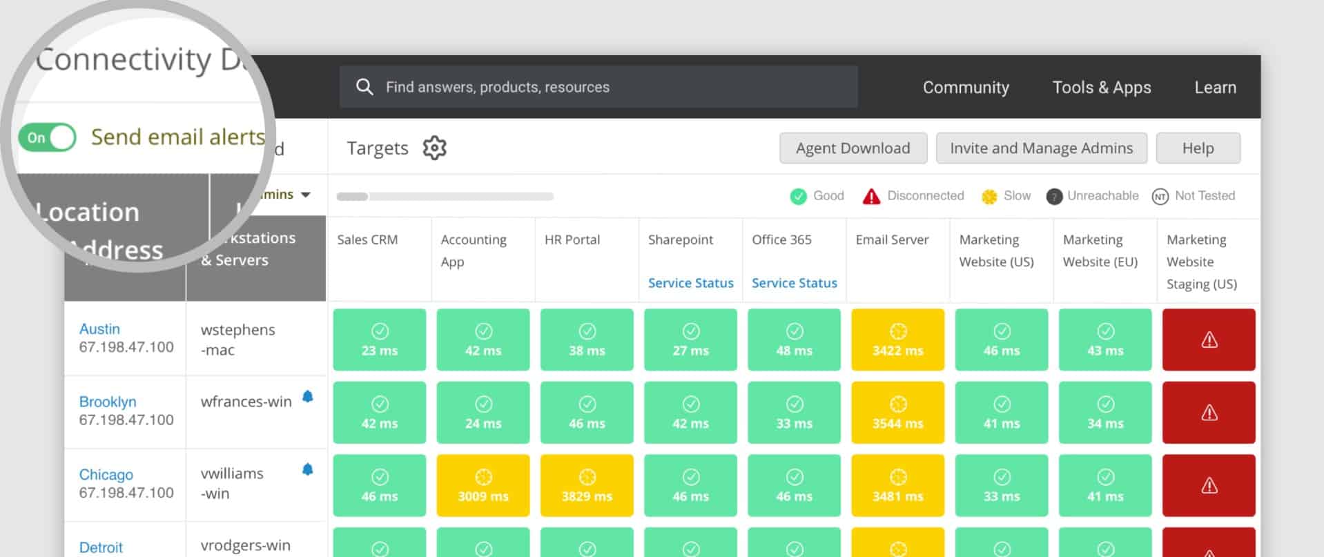Click the yellow Slow legend icon
1324x557 pixels.
[x=989, y=197]
